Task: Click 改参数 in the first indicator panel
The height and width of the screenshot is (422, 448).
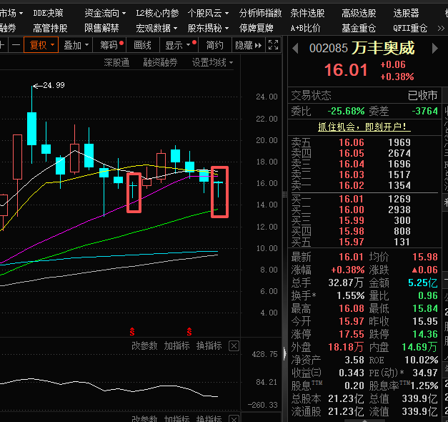Action: tap(144, 346)
